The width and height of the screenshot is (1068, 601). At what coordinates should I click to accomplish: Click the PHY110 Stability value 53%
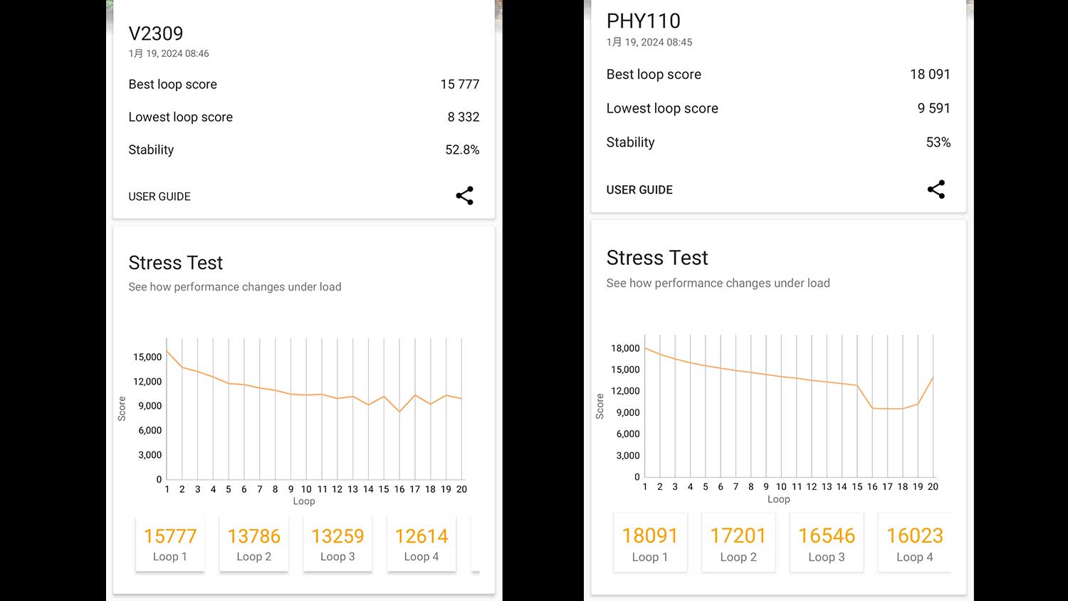(x=938, y=142)
